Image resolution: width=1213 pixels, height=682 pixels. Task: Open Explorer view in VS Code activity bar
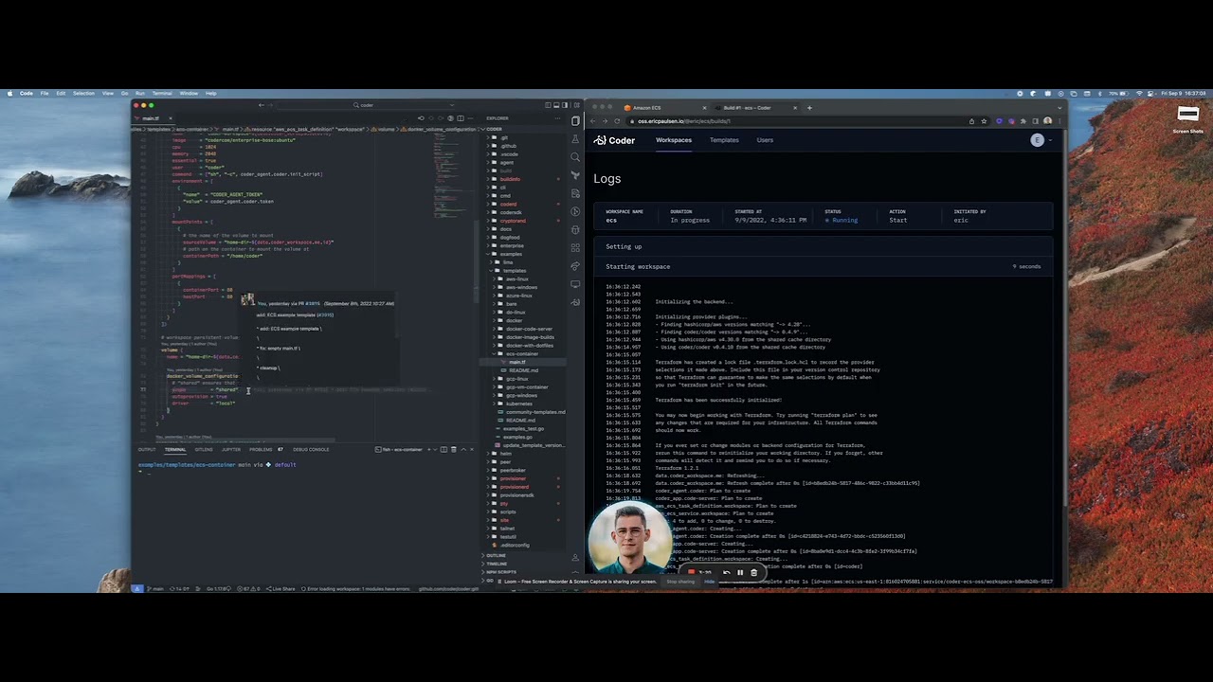575,120
